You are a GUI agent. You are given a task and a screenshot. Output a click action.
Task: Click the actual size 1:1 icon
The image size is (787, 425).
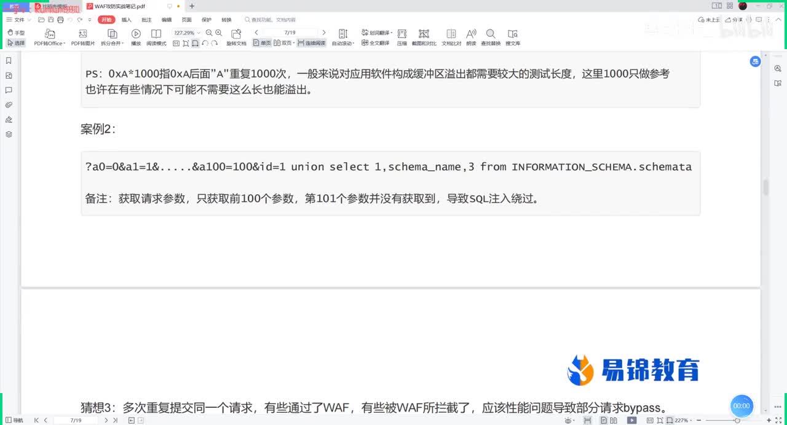176,43
